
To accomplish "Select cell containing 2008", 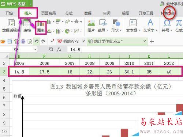I will (x=90, y=63).
